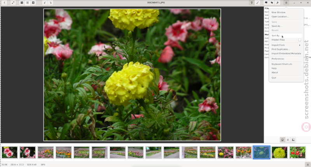Image resolution: width=311 pixels, height=167 pixels.
Task: Click the main yellow marigold image
Action: point(132,75)
